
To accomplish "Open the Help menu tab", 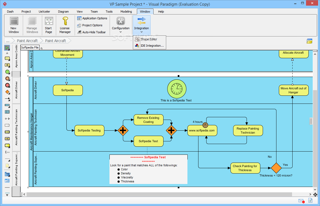I will (x=161, y=12).
